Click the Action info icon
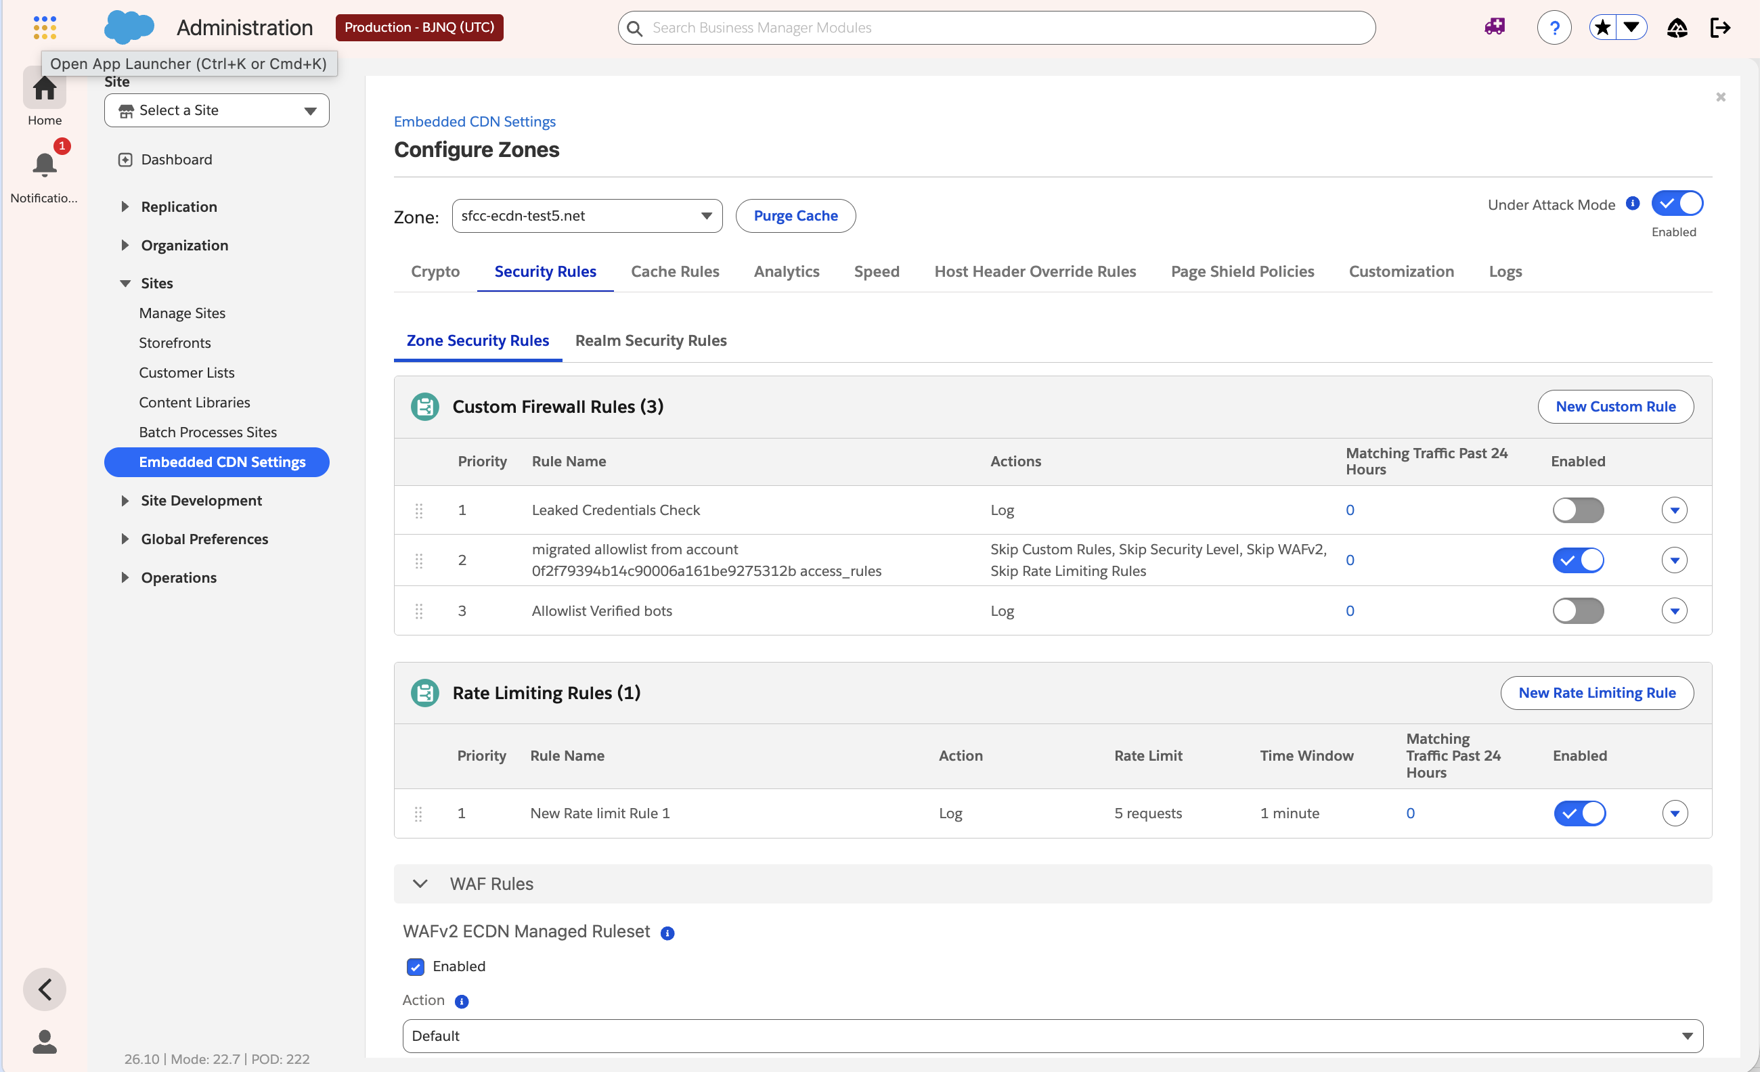Viewport: 1760px width, 1072px height. point(462,1002)
